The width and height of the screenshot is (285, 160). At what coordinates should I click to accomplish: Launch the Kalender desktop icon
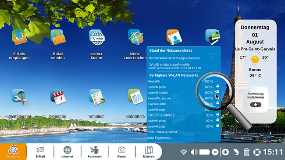58,97
